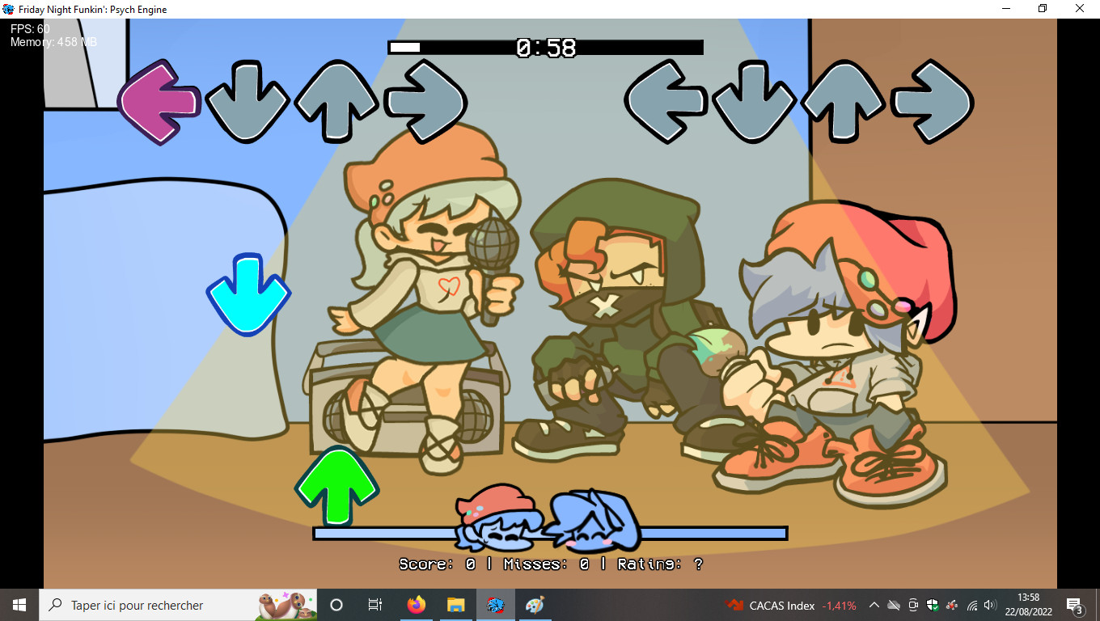Image resolution: width=1100 pixels, height=621 pixels.
Task: Click the pink left arrow receptor
Action: tap(159, 102)
